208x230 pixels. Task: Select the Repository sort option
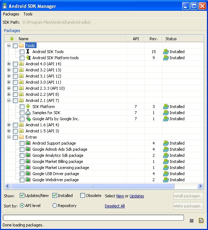[x=55, y=206]
